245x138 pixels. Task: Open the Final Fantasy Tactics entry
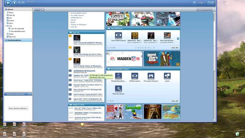coord(88,94)
